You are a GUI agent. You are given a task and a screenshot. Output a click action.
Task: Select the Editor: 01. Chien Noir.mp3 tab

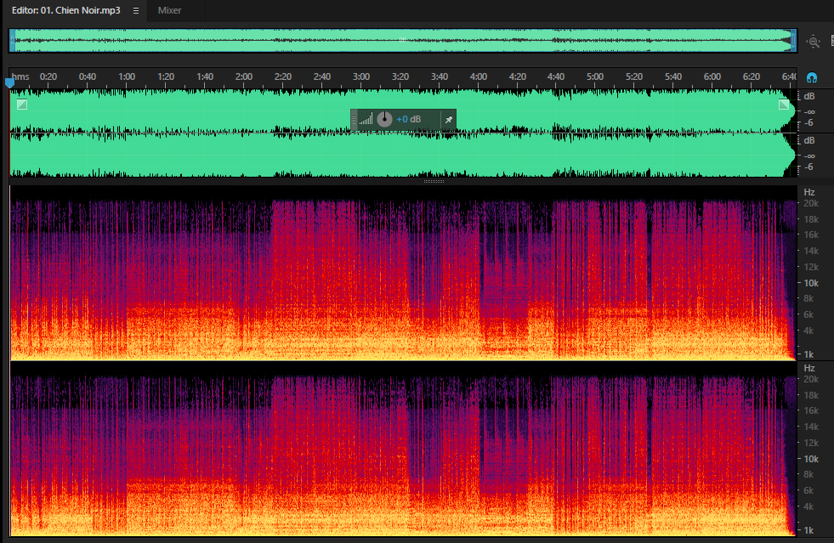[66, 11]
